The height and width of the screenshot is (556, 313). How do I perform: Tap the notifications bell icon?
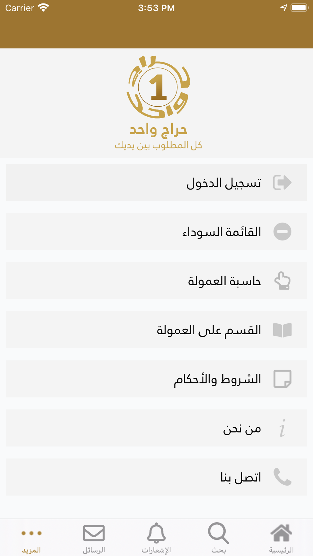(x=156, y=533)
